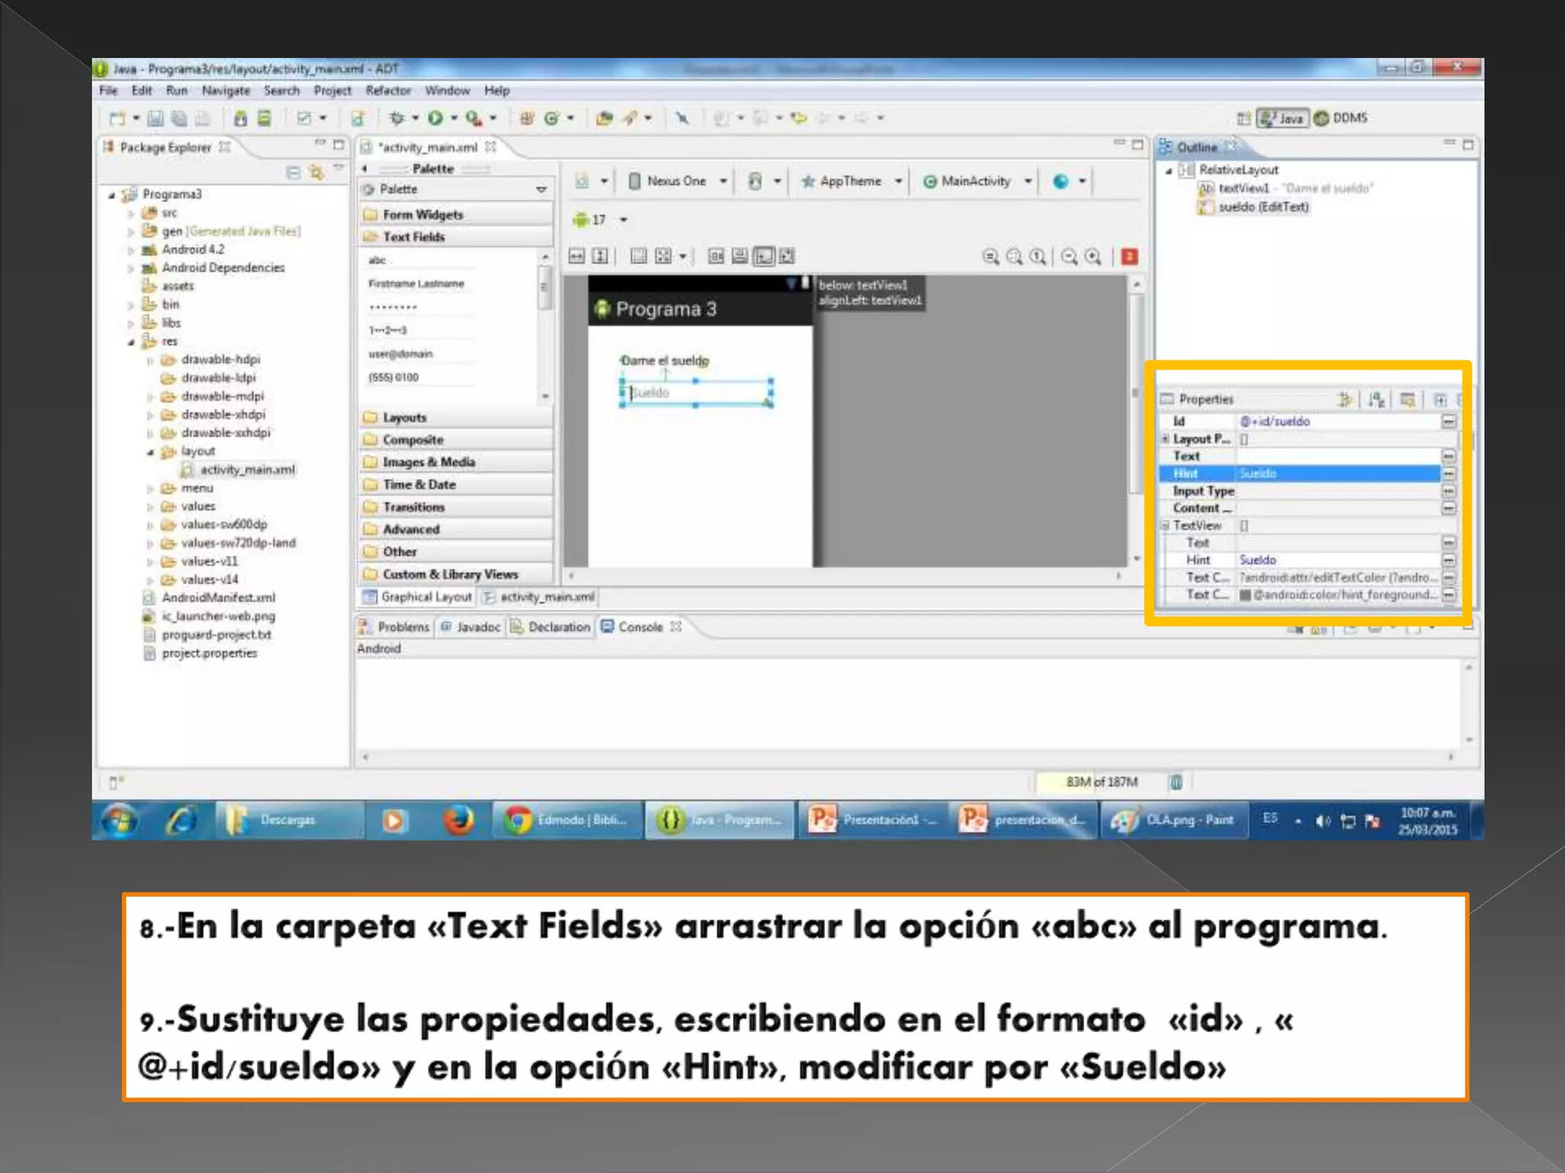Zoom in on the layout canvas

[1094, 257]
